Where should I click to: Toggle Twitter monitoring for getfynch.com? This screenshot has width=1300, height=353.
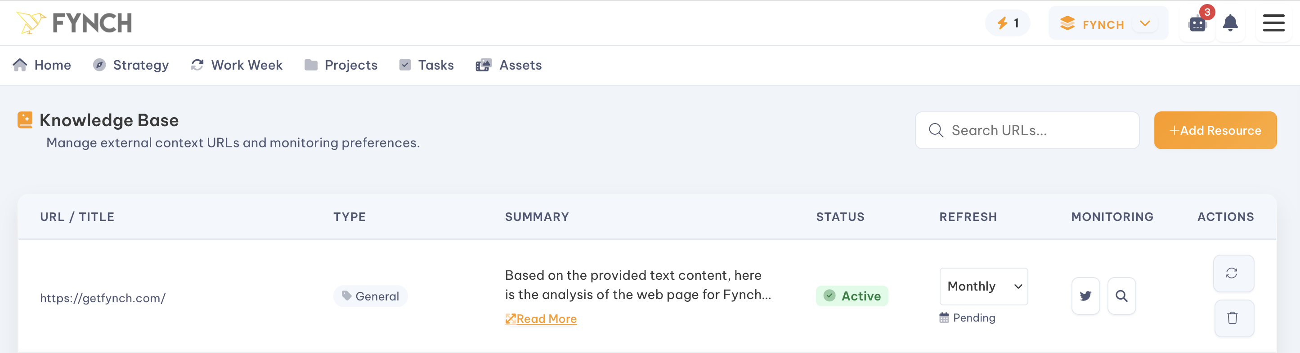(1085, 296)
